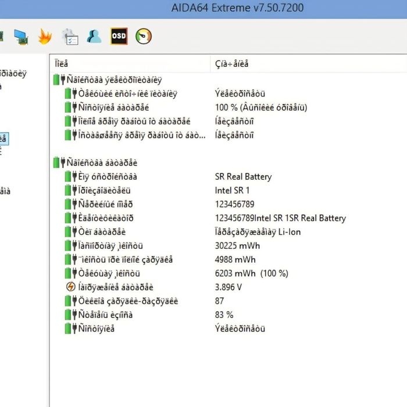Image resolution: width=407 pixels, height=407 pixels.
Task: Click the value SR Real Battery
Action: pos(243,177)
